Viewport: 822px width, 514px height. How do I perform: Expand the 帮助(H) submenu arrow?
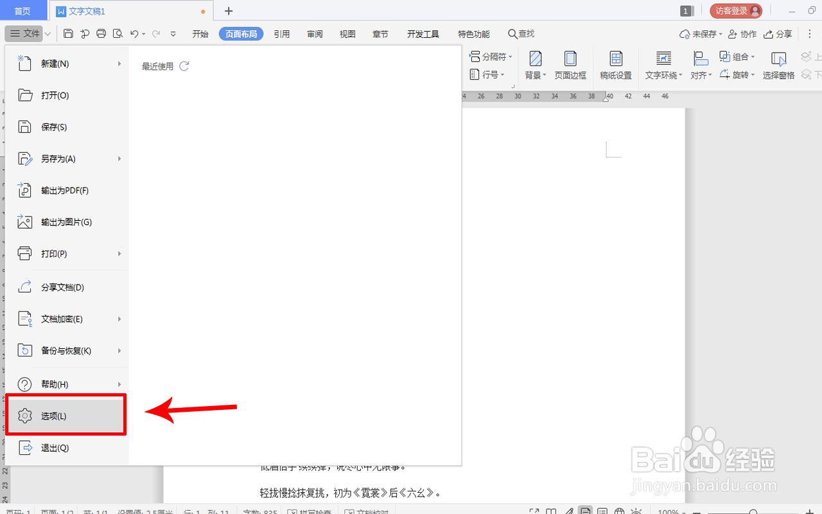[x=119, y=384]
